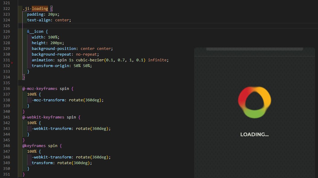Click the LOADING... label in preview
The image size is (318, 178).
(255, 134)
